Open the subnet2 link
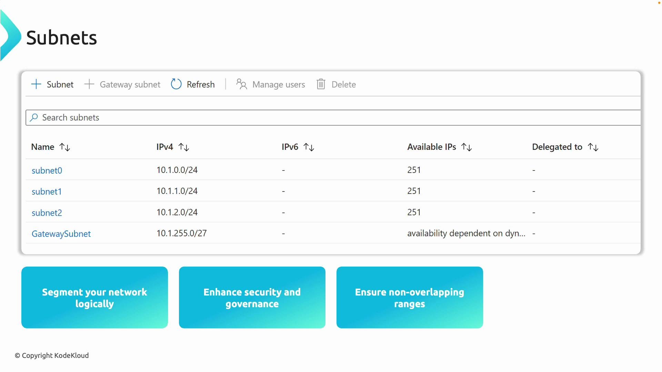The image size is (662, 372). [x=47, y=213]
